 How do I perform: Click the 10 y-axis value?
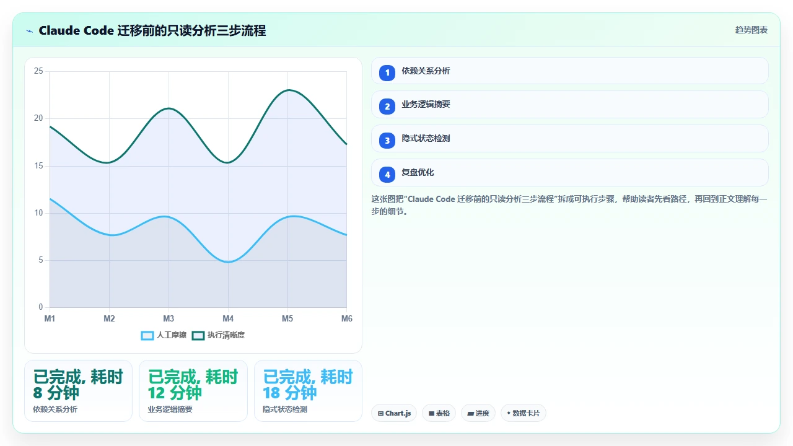point(38,213)
